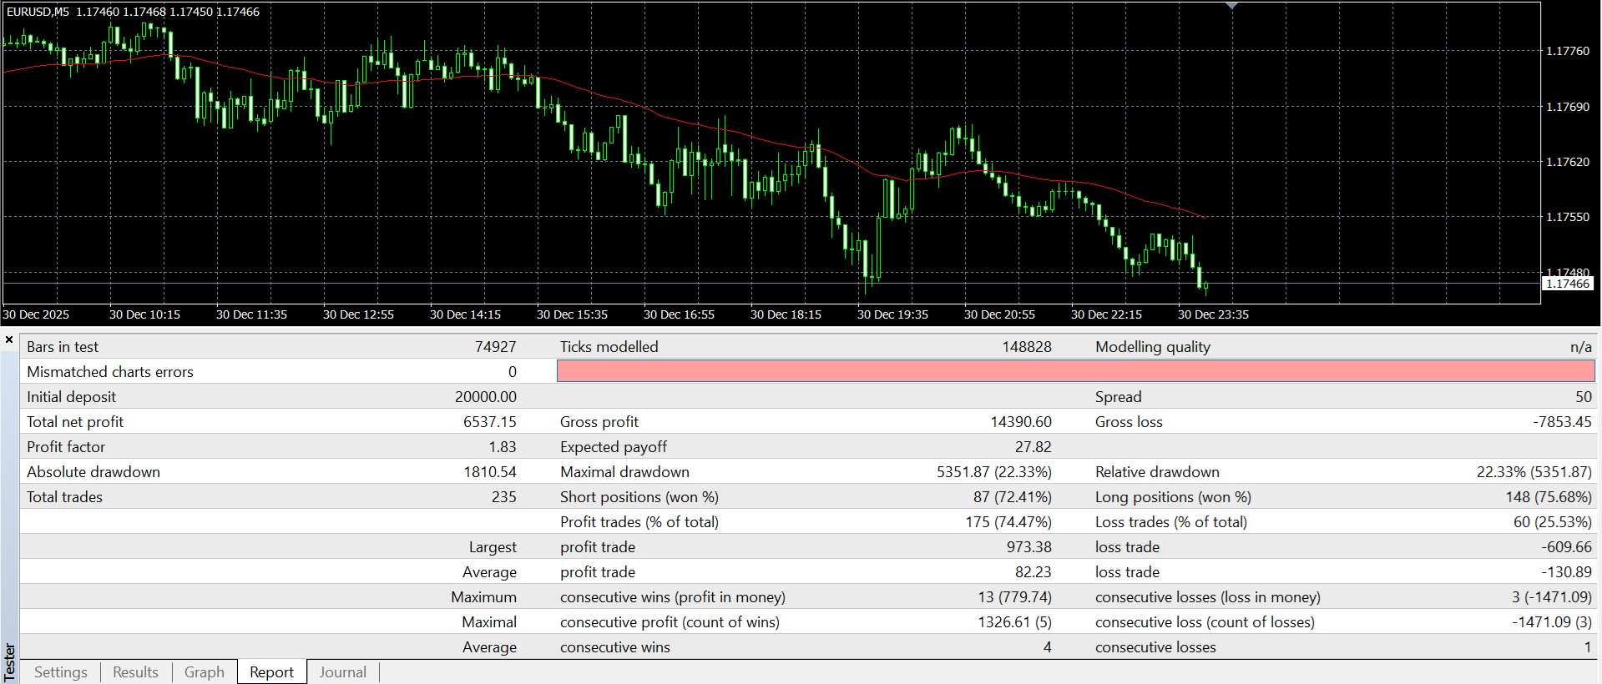Click the 30 Dec 19:35 time label
This screenshot has height=684, width=1602.
pyautogui.click(x=892, y=314)
